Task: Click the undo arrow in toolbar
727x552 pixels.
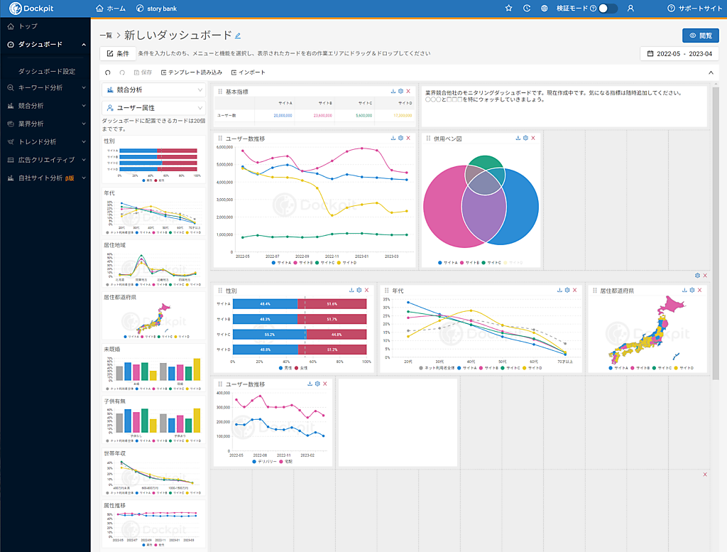Action: (x=108, y=72)
